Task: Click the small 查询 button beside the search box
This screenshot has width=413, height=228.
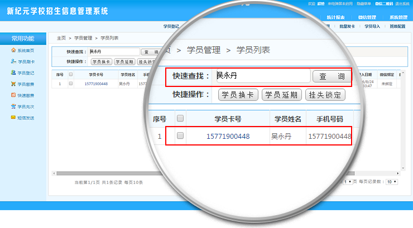Action: point(151,52)
